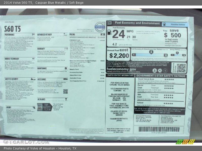Click the trophy icon beside Accolades heading
Image resolution: width=202 pixels, height=151 pixels.
tap(66, 99)
